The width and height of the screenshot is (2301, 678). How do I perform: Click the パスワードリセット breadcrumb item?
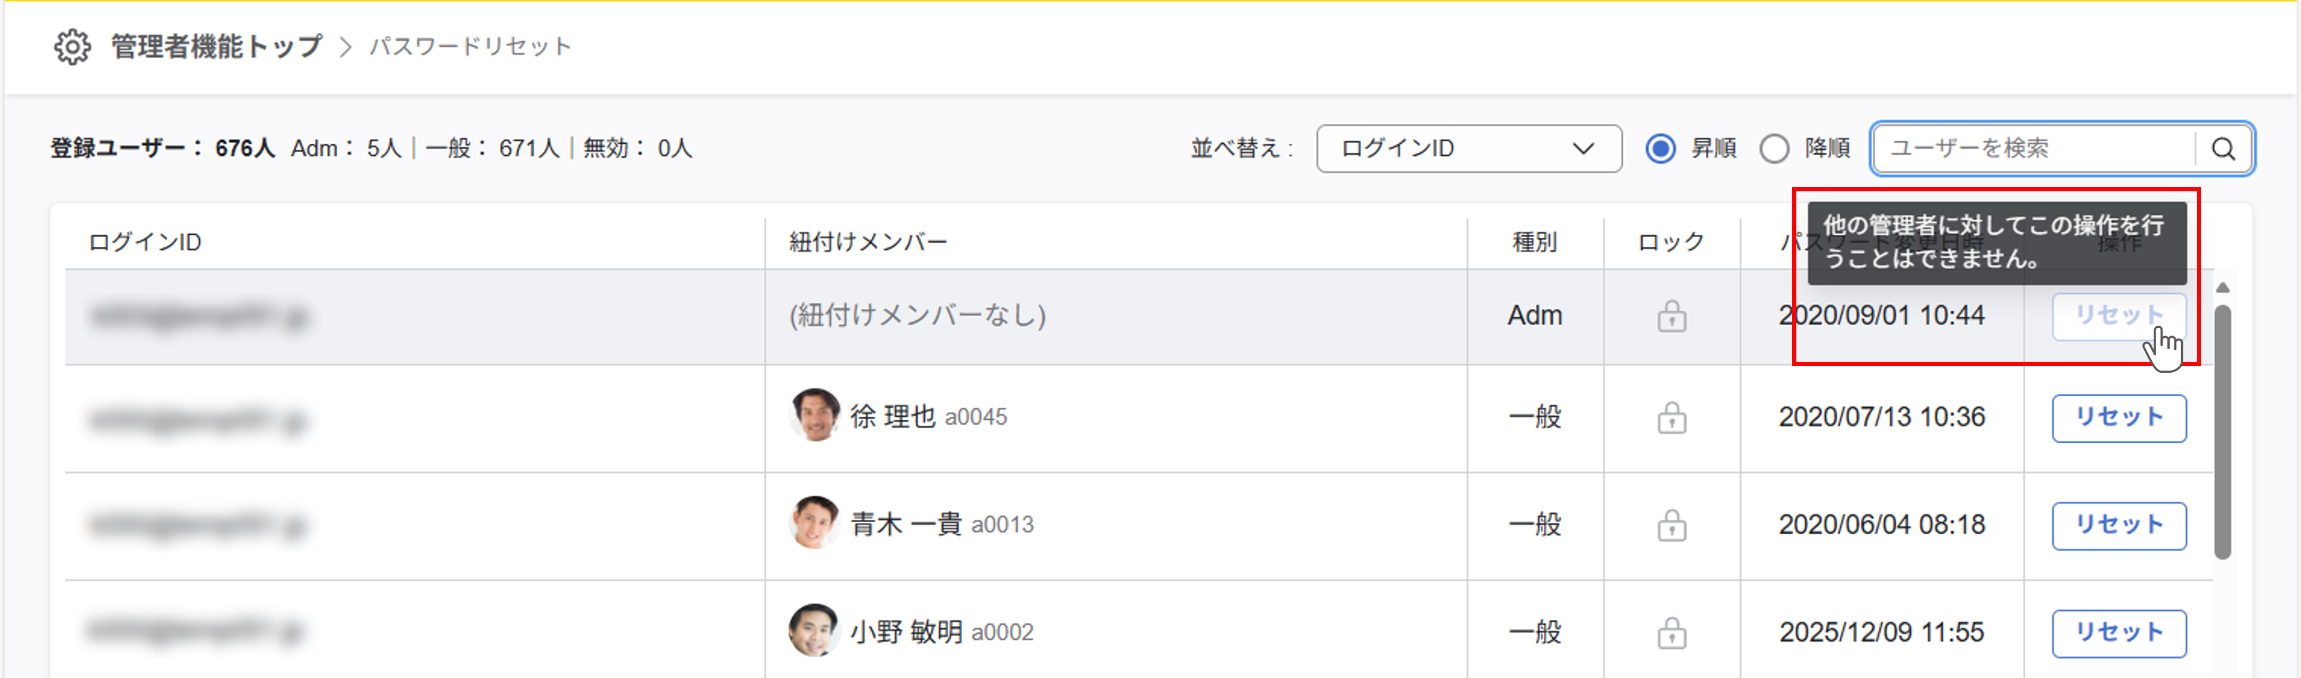471,47
